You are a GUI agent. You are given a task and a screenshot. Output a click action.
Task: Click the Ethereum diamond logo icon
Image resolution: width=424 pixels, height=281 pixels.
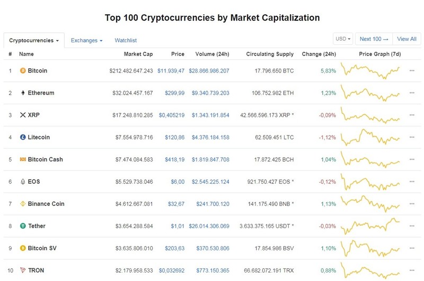(x=23, y=93)
